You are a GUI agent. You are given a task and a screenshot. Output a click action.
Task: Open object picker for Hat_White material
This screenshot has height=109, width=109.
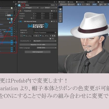click(x=50, y=36)
